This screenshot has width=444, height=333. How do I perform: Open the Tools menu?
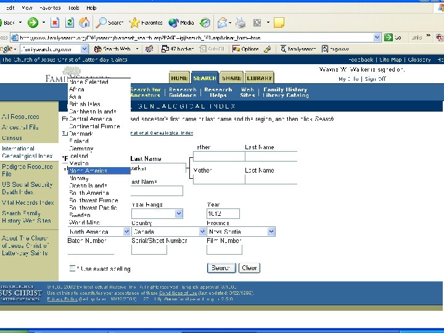[73, 8]
